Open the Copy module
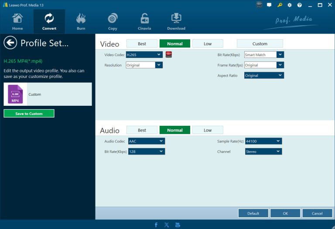This screenshot has width=335, height=229. pos(113,21)
